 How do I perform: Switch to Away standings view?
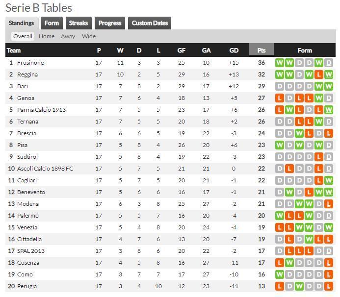pos(68,36)
